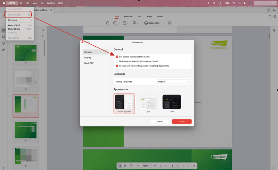Image resolution: width=278 pixels, height=170 pixels.
Task: Open the 126% zoom level dropdown
Action: [x=147, y=165]
